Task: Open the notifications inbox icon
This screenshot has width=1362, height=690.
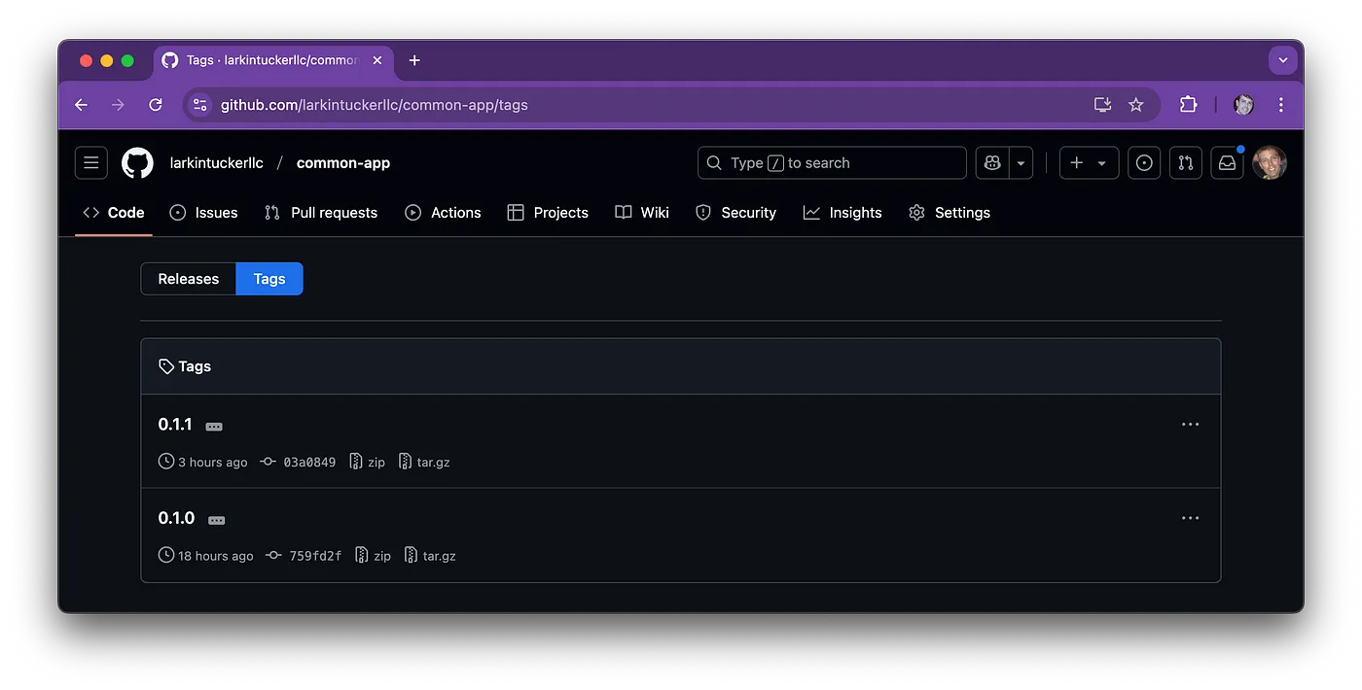Action: pyautogui.click(x=1228, y=163)
